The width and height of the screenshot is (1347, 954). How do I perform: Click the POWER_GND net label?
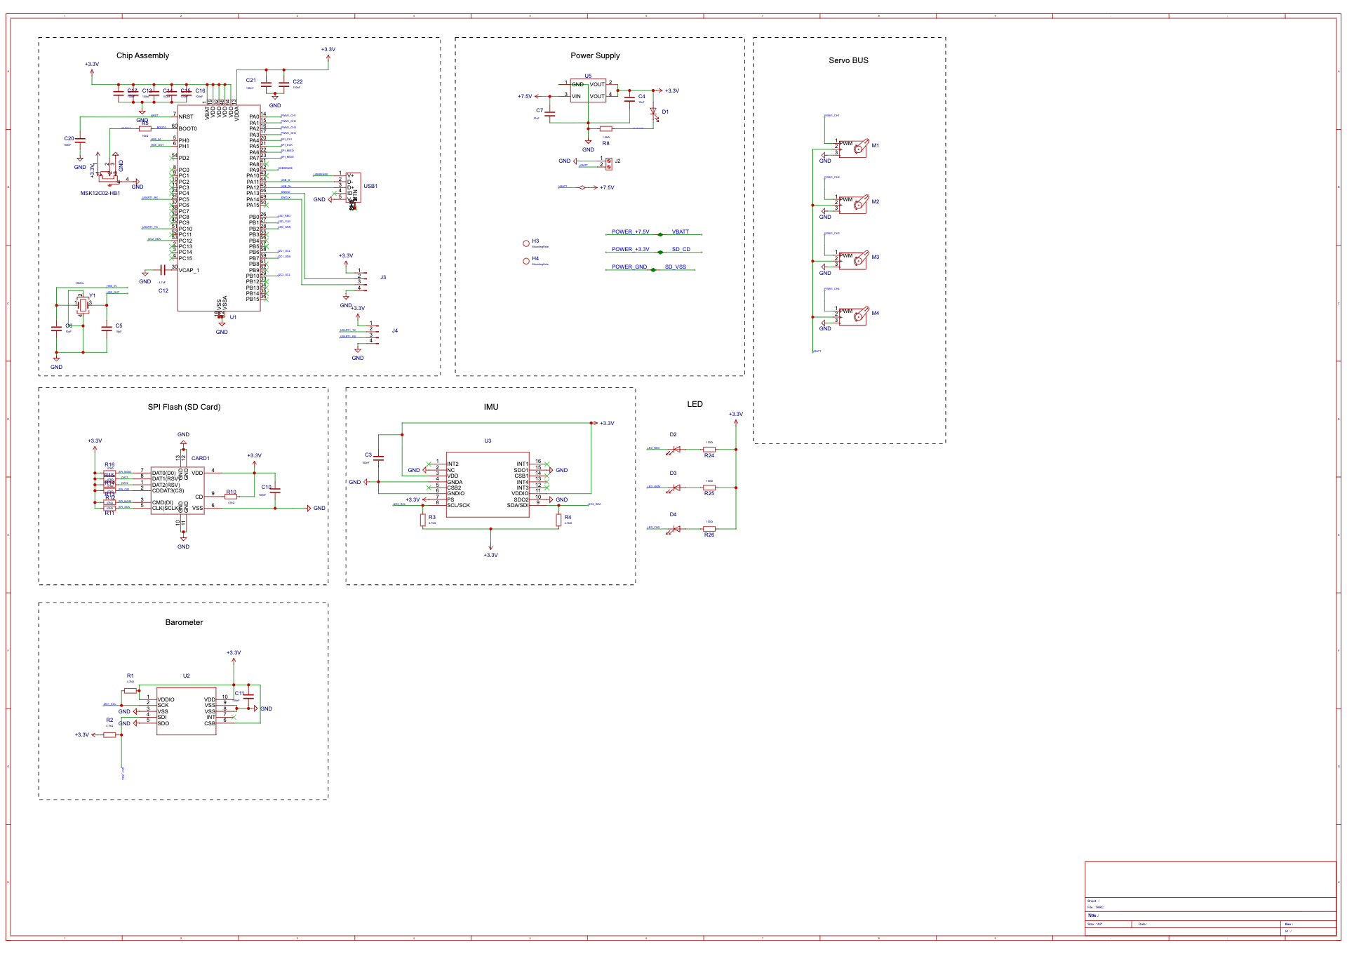pyautogui.click(x=629, y=267)
